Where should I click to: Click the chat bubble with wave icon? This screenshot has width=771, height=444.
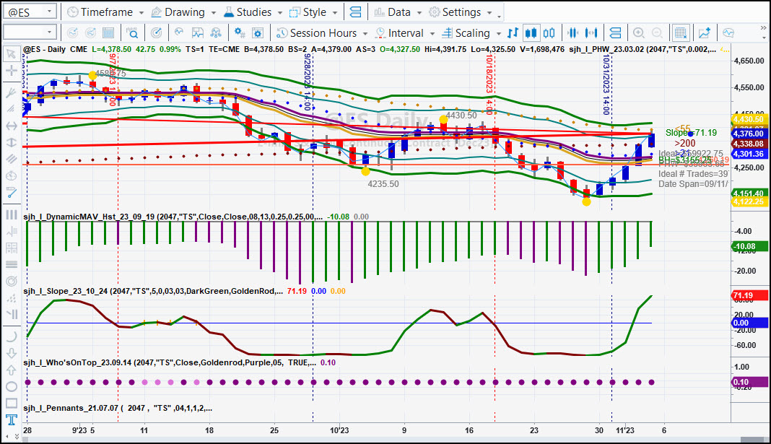click(x=728, y=33)
